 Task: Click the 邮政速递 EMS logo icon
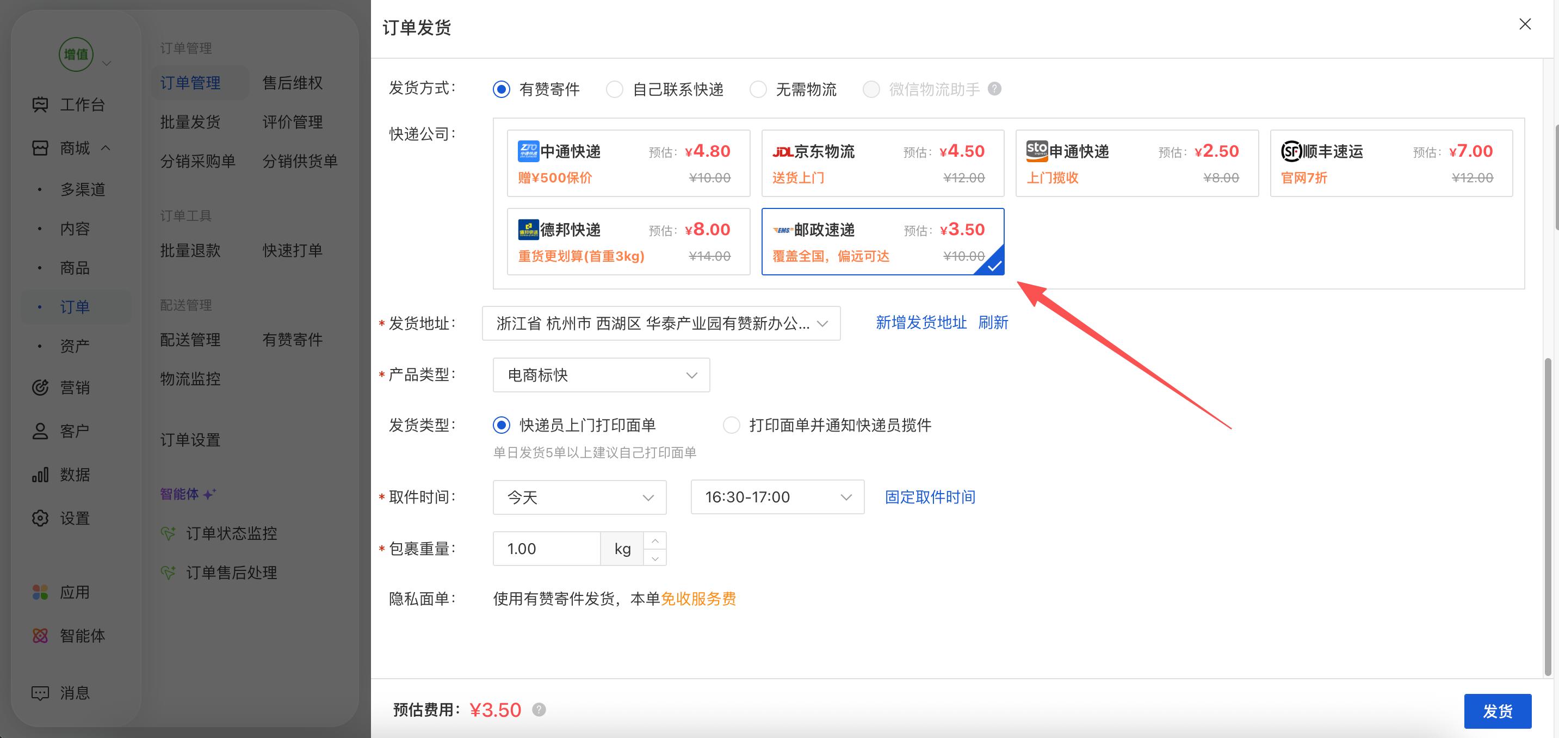coord(783,230)
